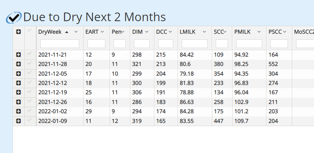Click the DryWeek filter text box
The height and width of the screenshot is (153, 314).
pos(60,44)
